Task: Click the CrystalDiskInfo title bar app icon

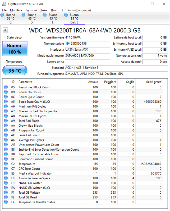Action: click(x=4, y=4)
